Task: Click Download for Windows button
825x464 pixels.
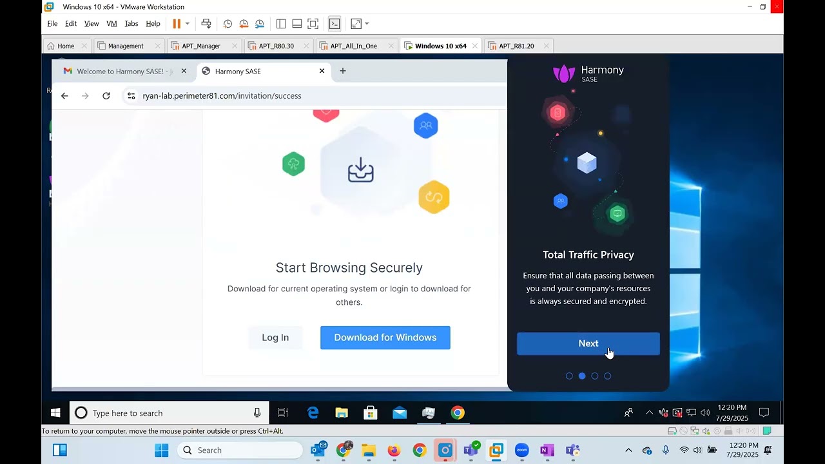Action: (385, 338)
